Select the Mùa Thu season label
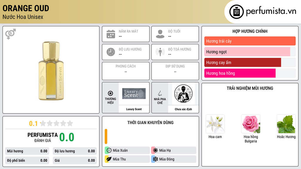 [119, 159]
